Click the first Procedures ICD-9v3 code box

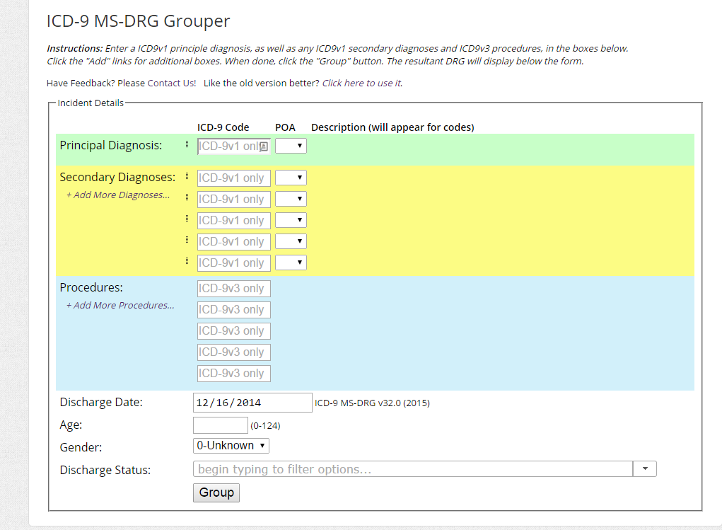coord(233,289)
